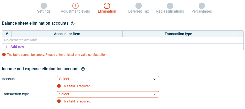Open help for Balance sheet elimination accounts
The width and height of the screenshot is (245, 109).
point(73,23)
